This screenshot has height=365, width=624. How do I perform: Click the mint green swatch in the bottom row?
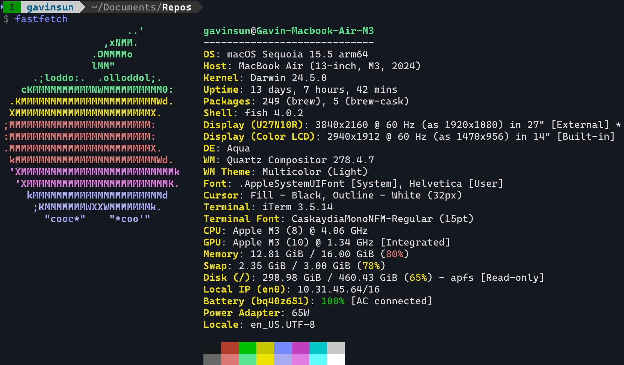click(x=248, y=359)
